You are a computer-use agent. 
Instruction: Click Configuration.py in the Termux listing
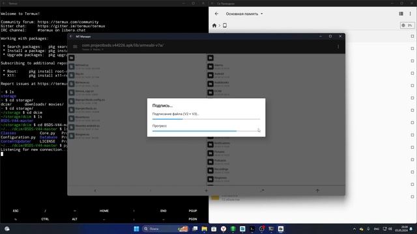(18, 137)
